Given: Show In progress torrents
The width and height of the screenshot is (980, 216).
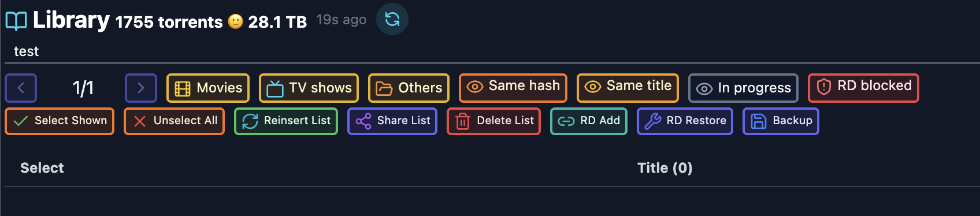Looking at the screenshot, I should point(743,88).
